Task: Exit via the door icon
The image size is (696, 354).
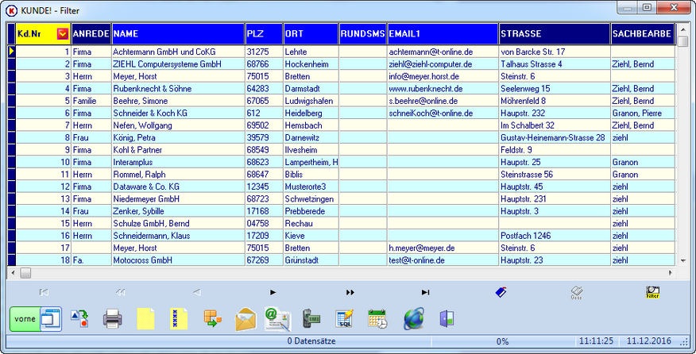Action: point(447,319)
